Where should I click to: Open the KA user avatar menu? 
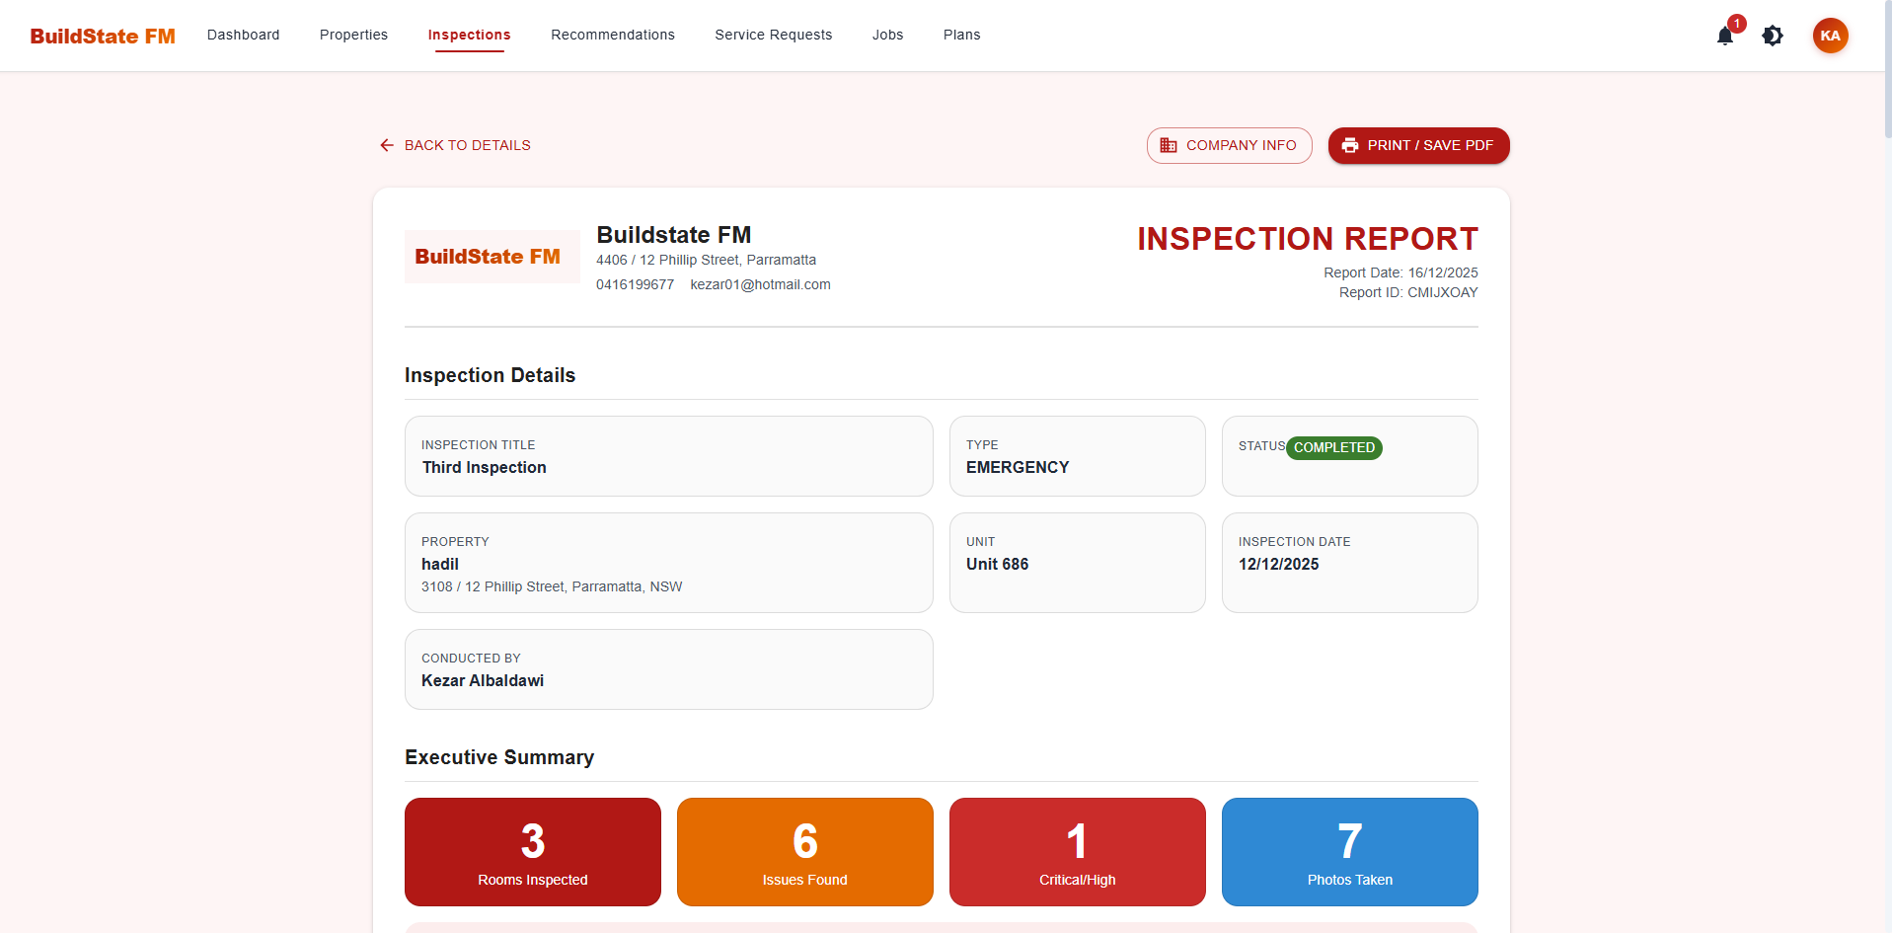pos(1830,36)
